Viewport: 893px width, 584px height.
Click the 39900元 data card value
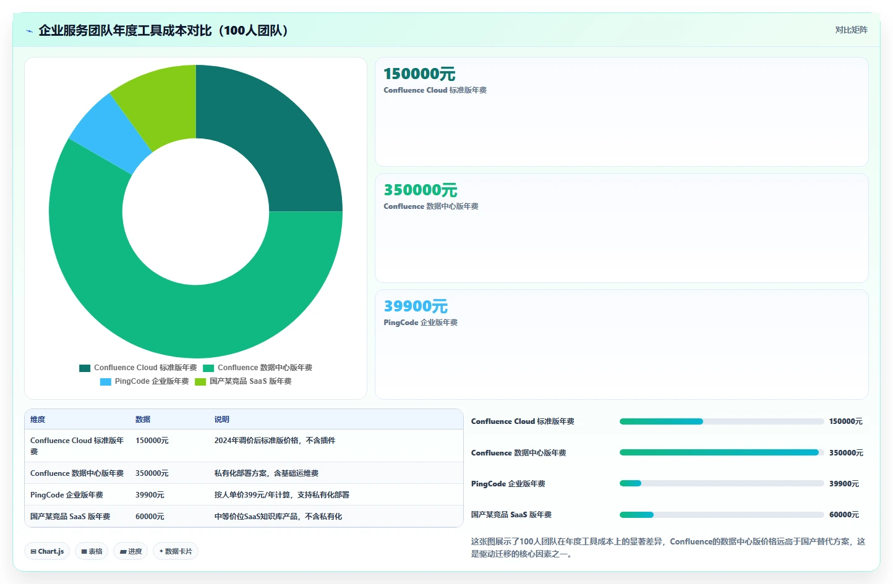pos(416,307)
